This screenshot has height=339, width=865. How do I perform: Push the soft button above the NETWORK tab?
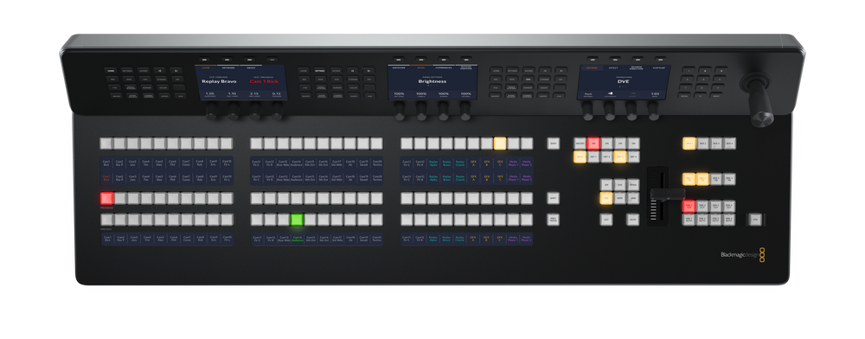click(x=227, y=60)
